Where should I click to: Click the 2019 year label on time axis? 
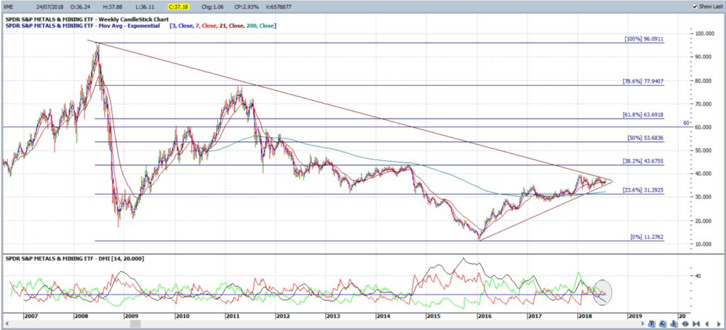coord(635,316)
